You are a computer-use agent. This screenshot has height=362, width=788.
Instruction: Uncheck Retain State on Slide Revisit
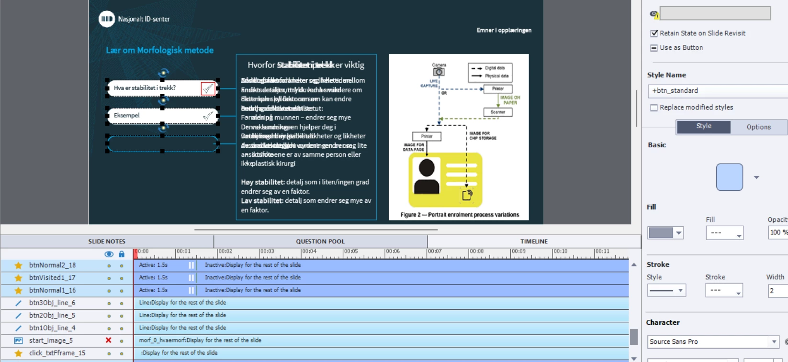tap(654, 33)
